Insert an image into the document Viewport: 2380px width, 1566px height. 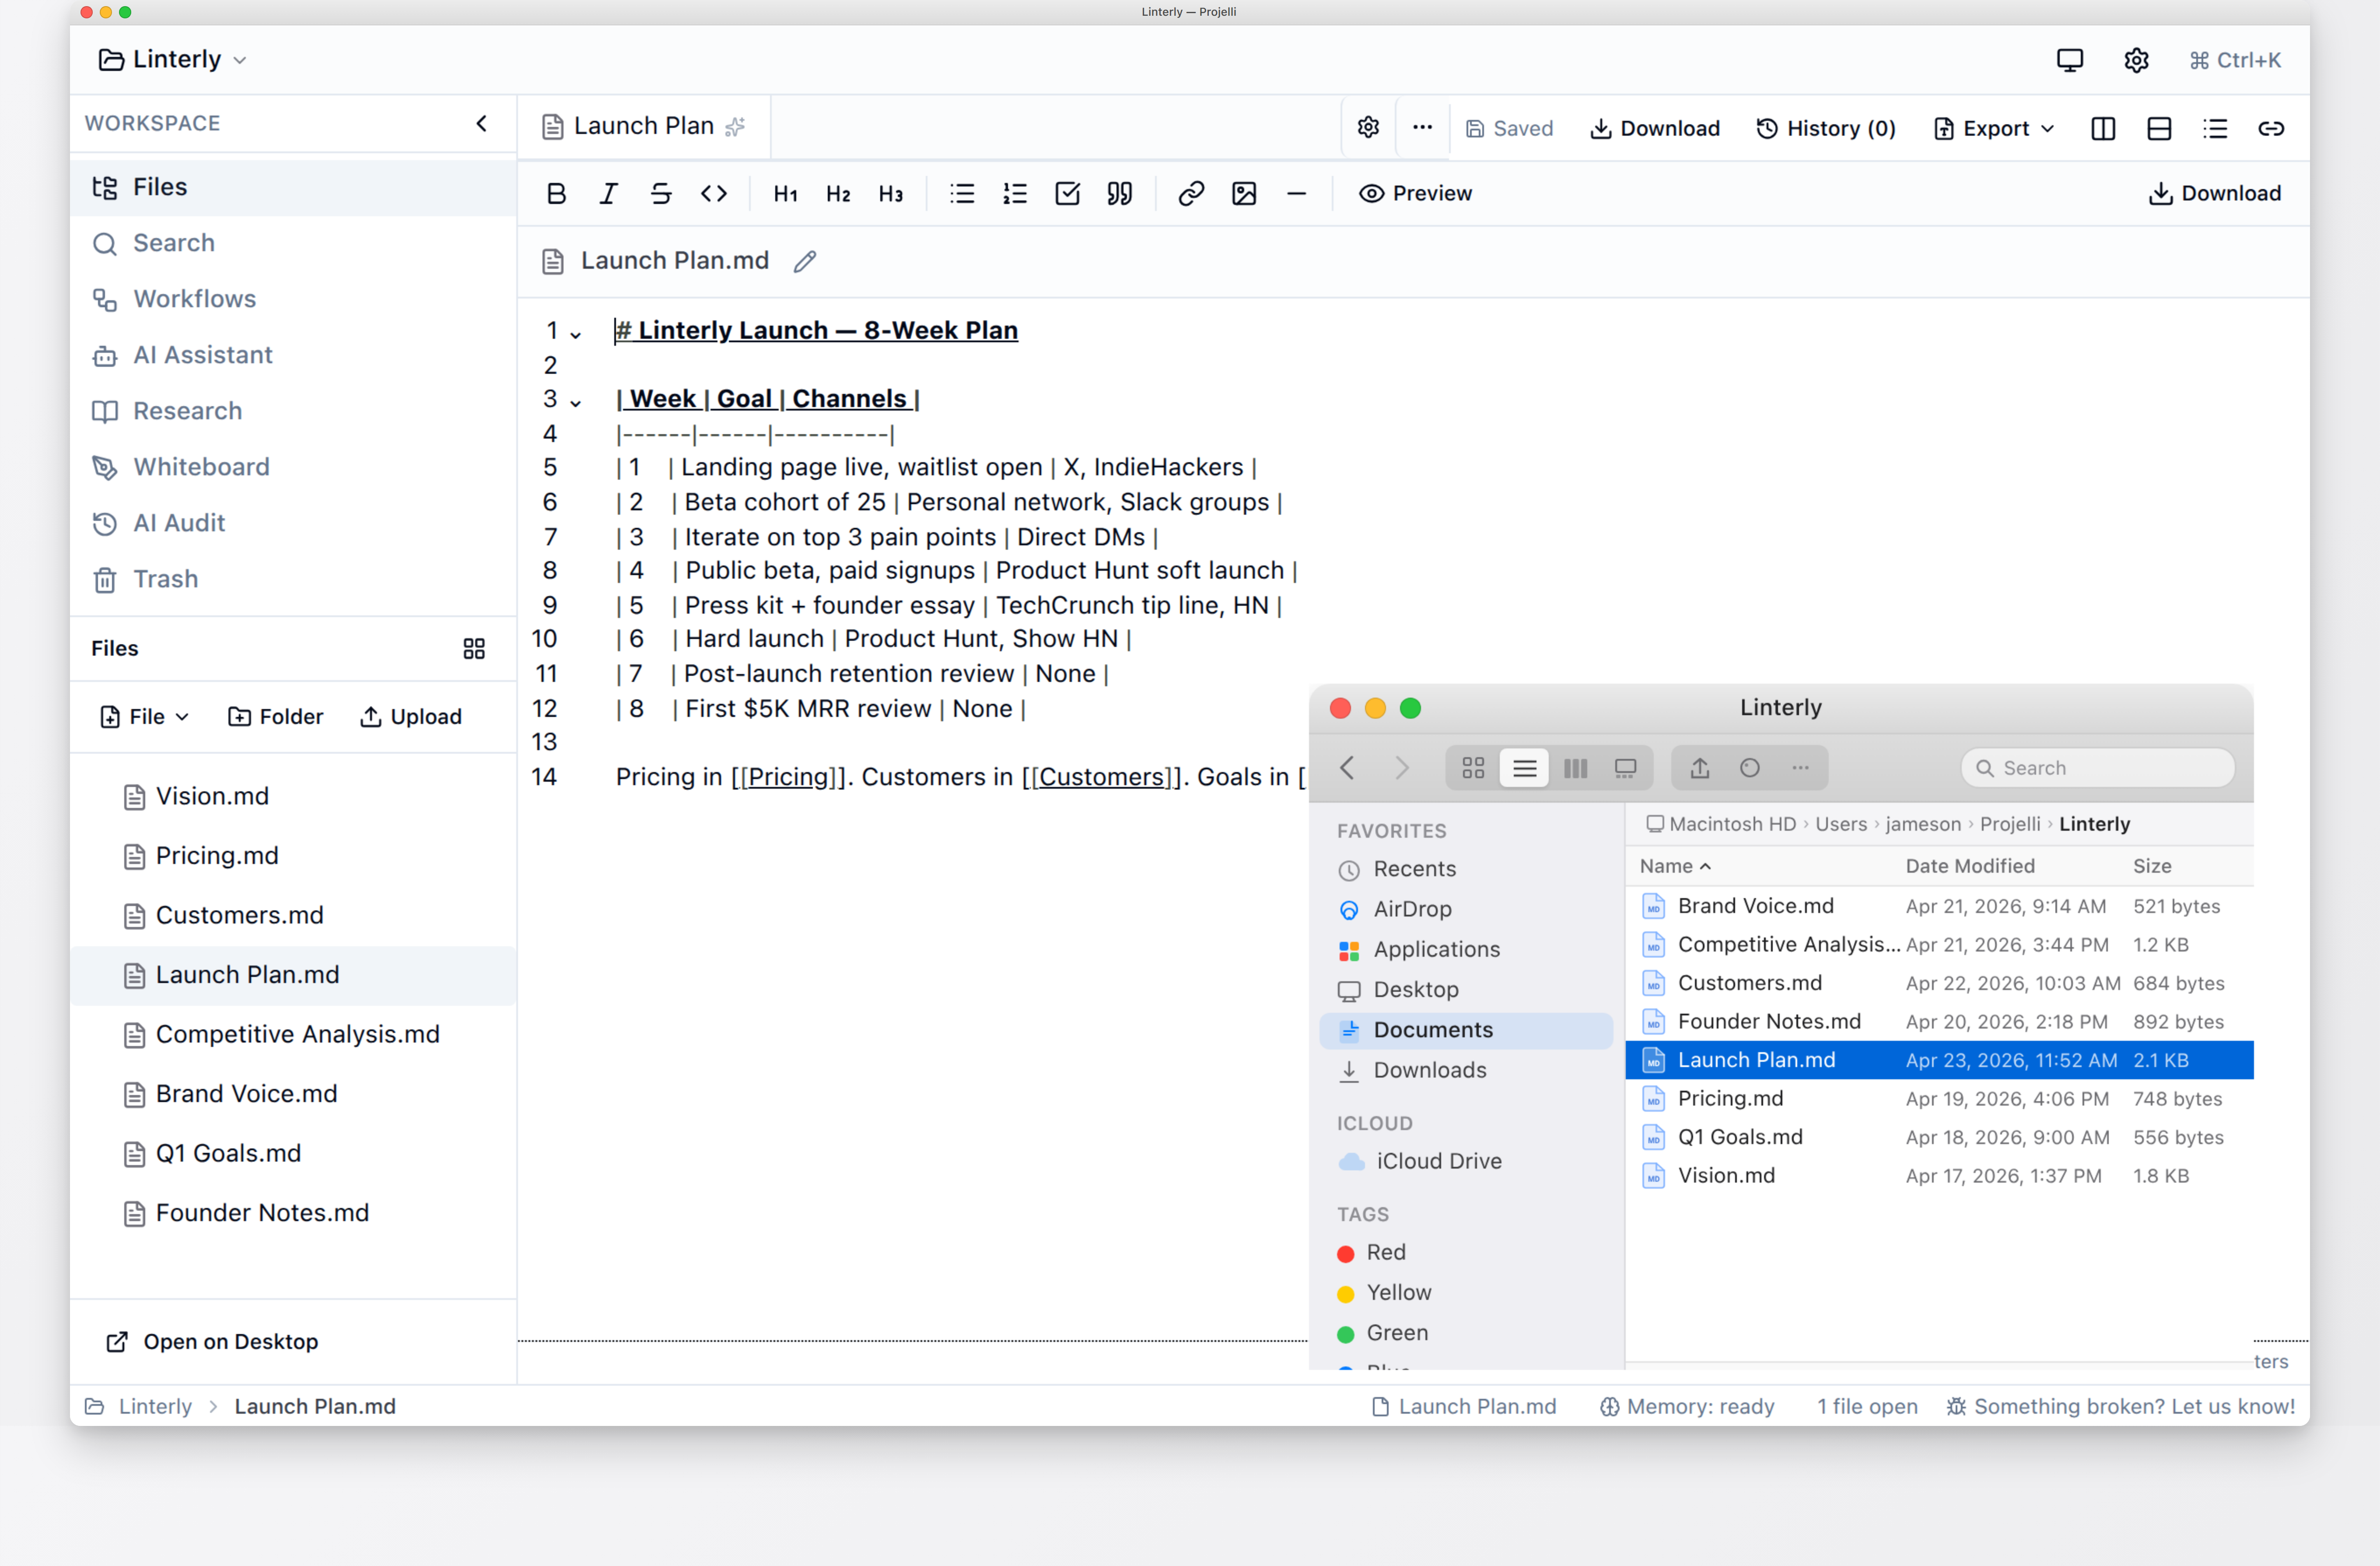tap(1243, 193)
